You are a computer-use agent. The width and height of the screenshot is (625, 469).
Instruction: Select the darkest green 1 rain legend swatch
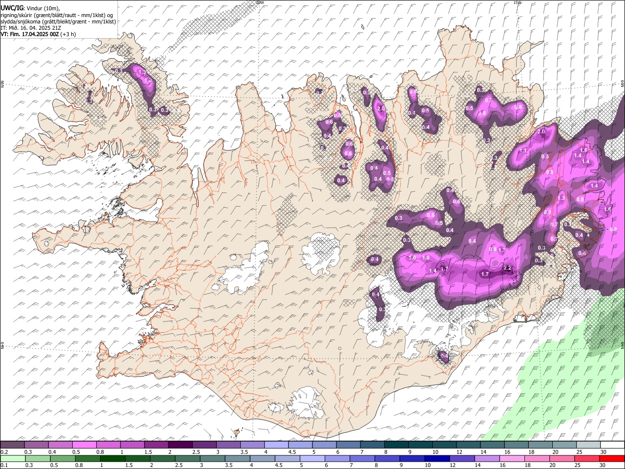pos(112,458)
